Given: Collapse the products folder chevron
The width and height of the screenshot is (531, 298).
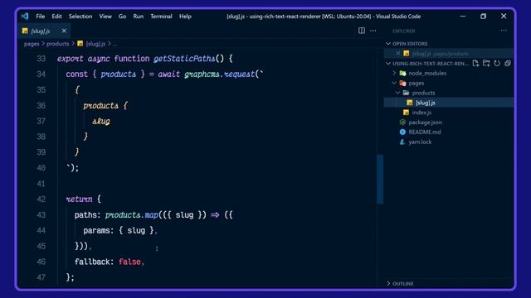Looking at the screenshot, I should 398,93.
